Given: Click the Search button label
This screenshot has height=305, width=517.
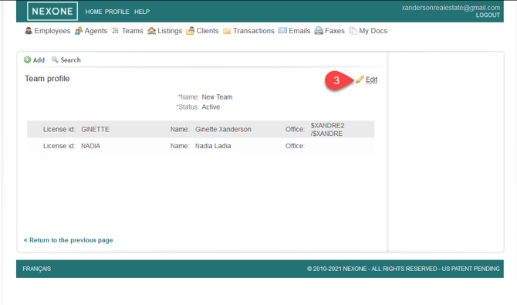Looking at the screenshot, I should pyautogui.click(x=70, y=60).
